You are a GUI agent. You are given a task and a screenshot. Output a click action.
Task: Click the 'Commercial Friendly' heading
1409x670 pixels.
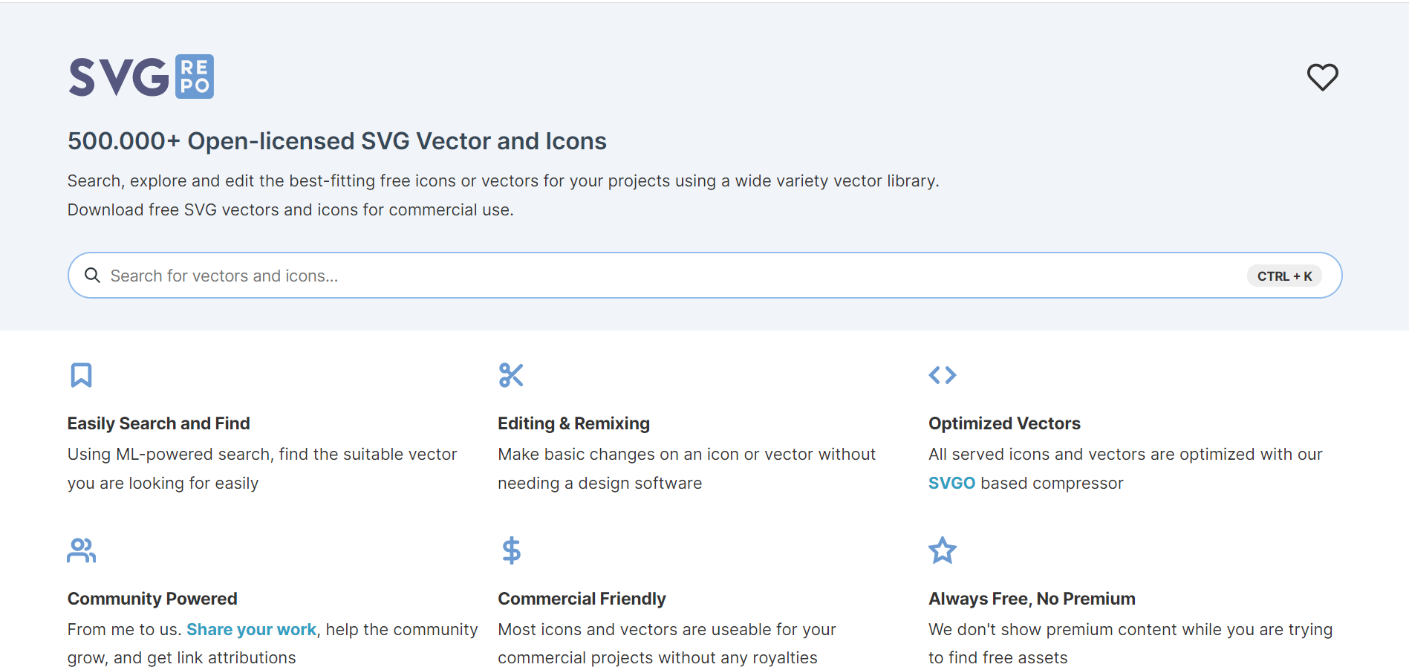[582, 599]
